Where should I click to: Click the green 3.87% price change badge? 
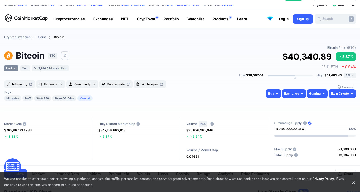click(x=346, y=57)
